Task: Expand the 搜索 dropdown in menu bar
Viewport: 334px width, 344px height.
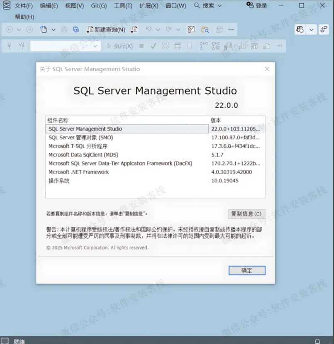Action: [x=219, y=6]
